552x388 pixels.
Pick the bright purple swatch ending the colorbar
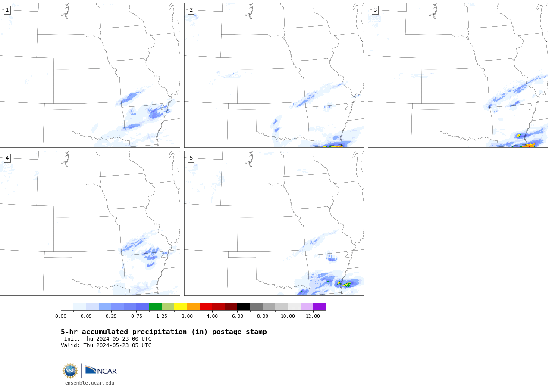pyautogui.click(x=320, y=307)
